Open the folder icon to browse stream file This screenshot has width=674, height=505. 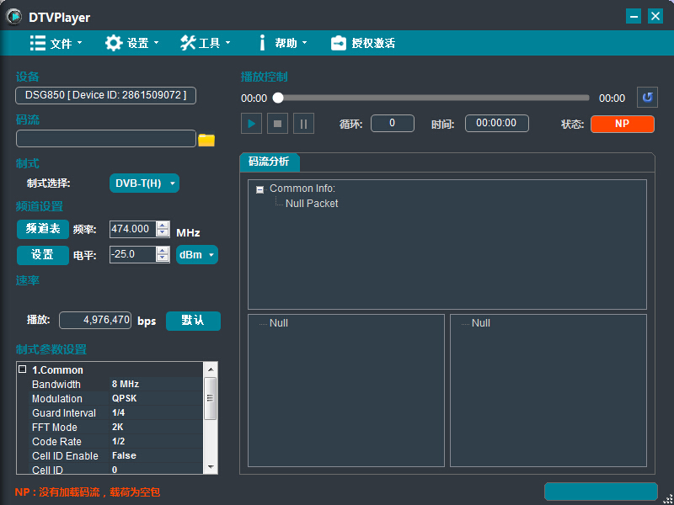(x=206, y=140)
